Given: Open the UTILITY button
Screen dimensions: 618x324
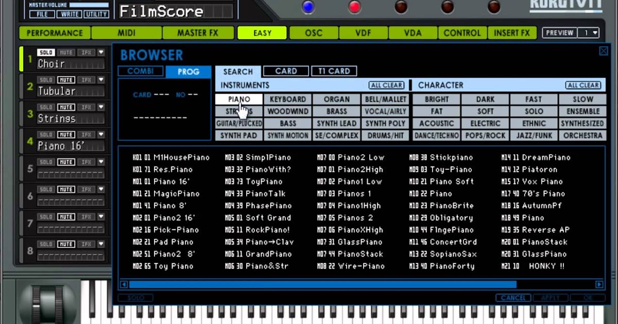Looking at the screenshot, I should click(x=96, y=14).
